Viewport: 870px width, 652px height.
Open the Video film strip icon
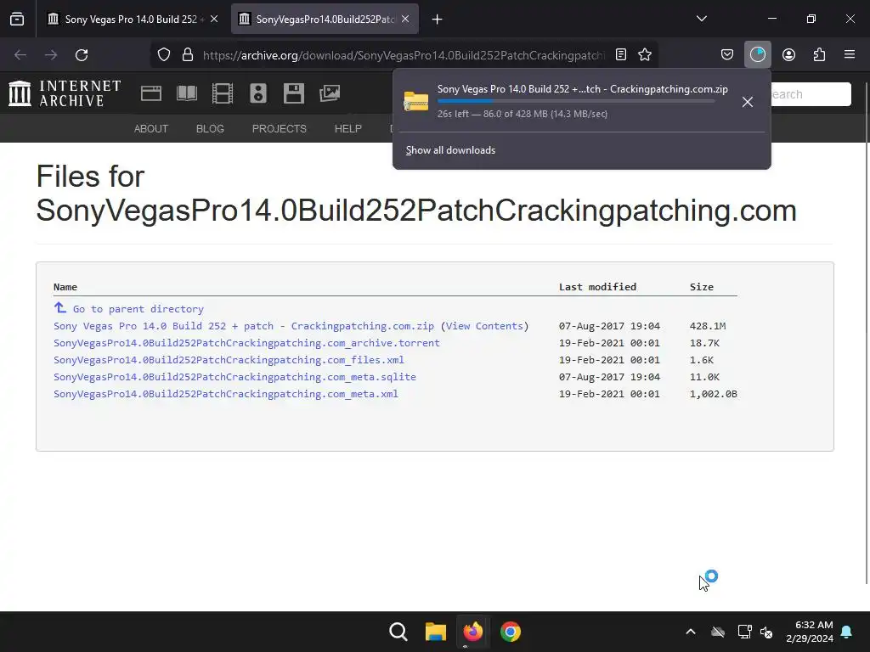tap(223, 93)
